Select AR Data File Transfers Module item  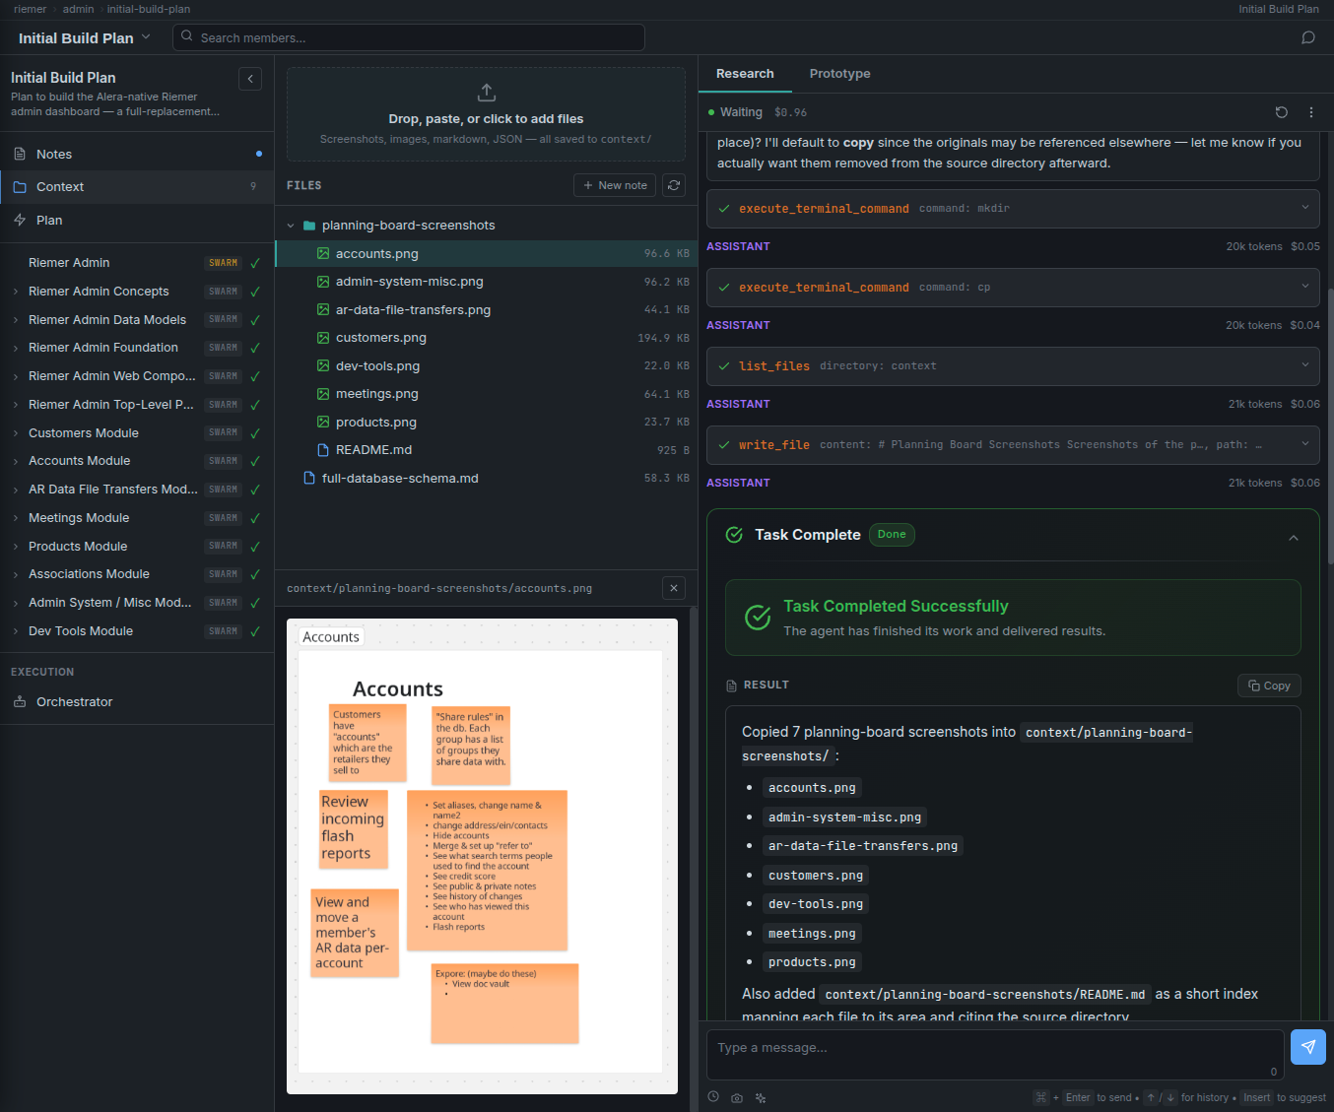point(137,490)
